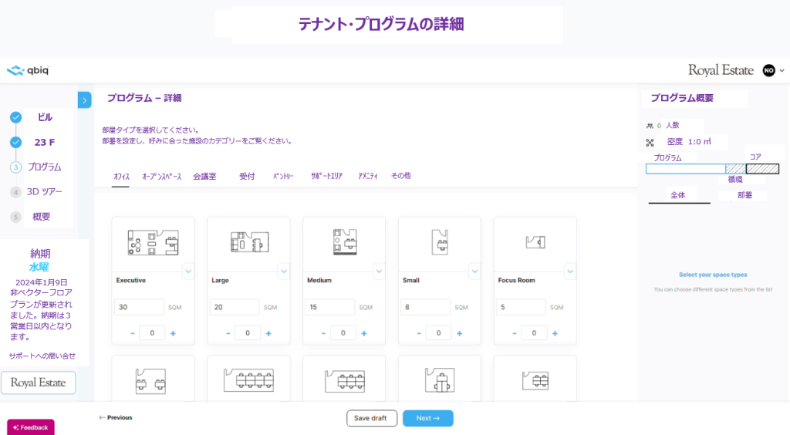
Task: Increase Medium room count with plus
Action: tap(364, 333)
